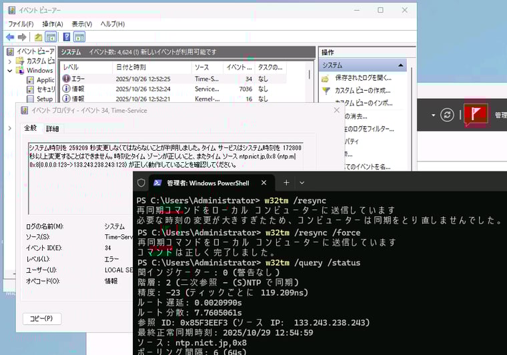Toggle the action pane toolbar icon
Screen dimensions: 507x355
click(79, 37)
